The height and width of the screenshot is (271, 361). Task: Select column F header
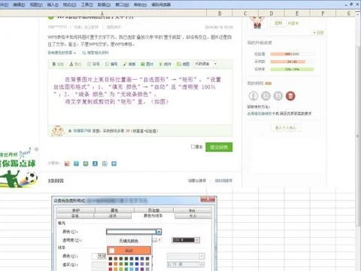(323, 14)
